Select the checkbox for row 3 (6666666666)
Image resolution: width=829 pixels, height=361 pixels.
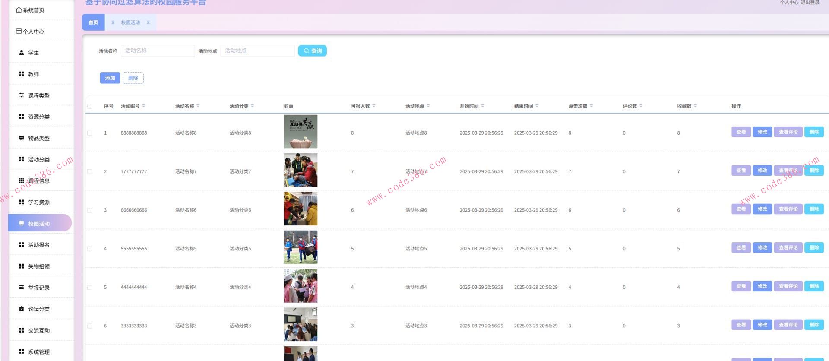[x=90, y=210]
